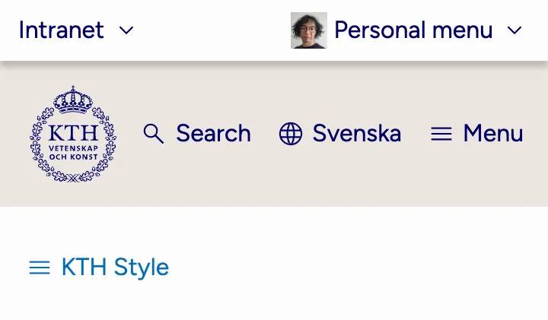Click the profile avatar photo
This screenshot has width=548, height=320.
[308, 30]
